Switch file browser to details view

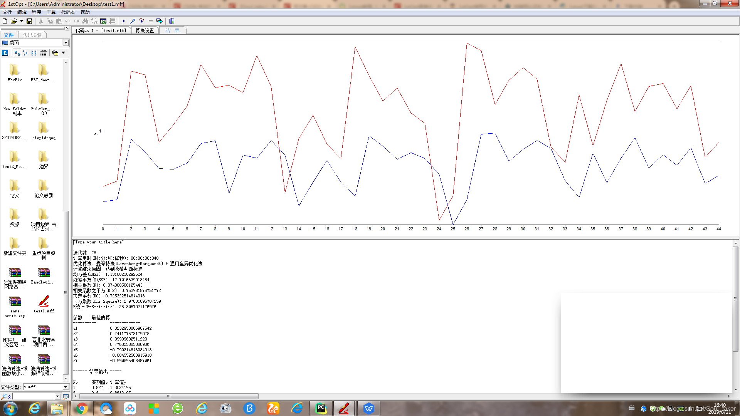(44, 53)
